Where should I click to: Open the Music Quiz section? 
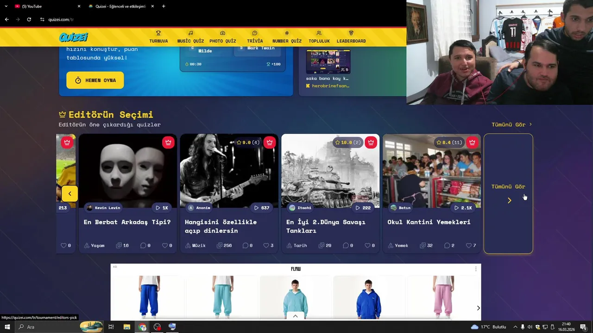[x=190, y=37]
